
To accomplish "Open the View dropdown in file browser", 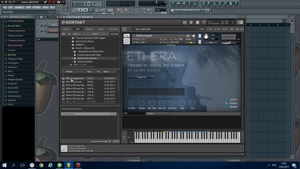I will (76, 34).
